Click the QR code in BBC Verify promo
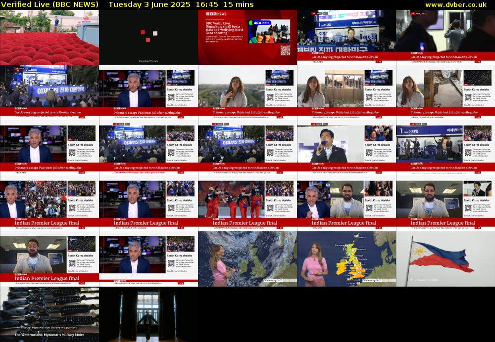 click(x=286, y=50)
